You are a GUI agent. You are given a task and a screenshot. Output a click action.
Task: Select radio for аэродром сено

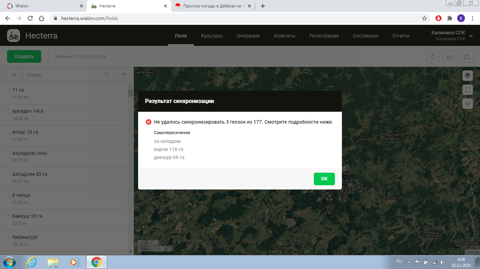pos(9,153)
